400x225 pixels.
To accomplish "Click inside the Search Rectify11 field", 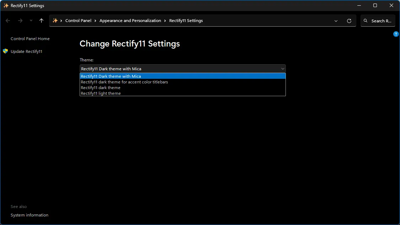I will [x=380, y=21].
